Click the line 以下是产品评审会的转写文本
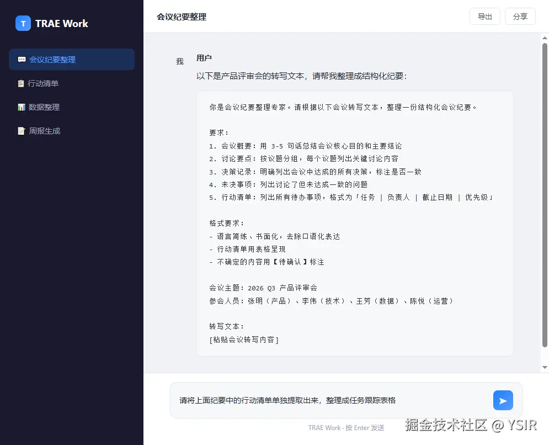The width and height of the screenshot is (549, 445). 301,76
